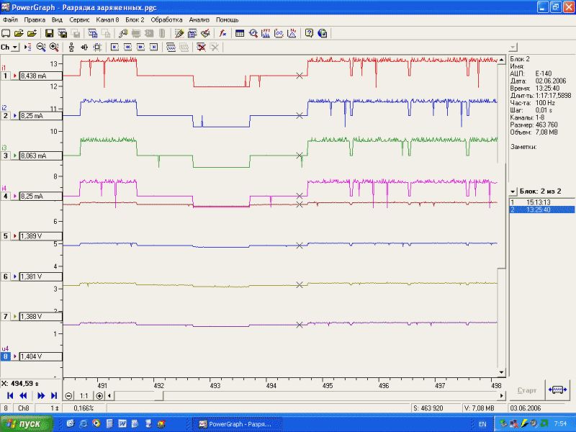Click the horizontal time scrollbar track
576x432 pixels.
[x=324, y=395]
